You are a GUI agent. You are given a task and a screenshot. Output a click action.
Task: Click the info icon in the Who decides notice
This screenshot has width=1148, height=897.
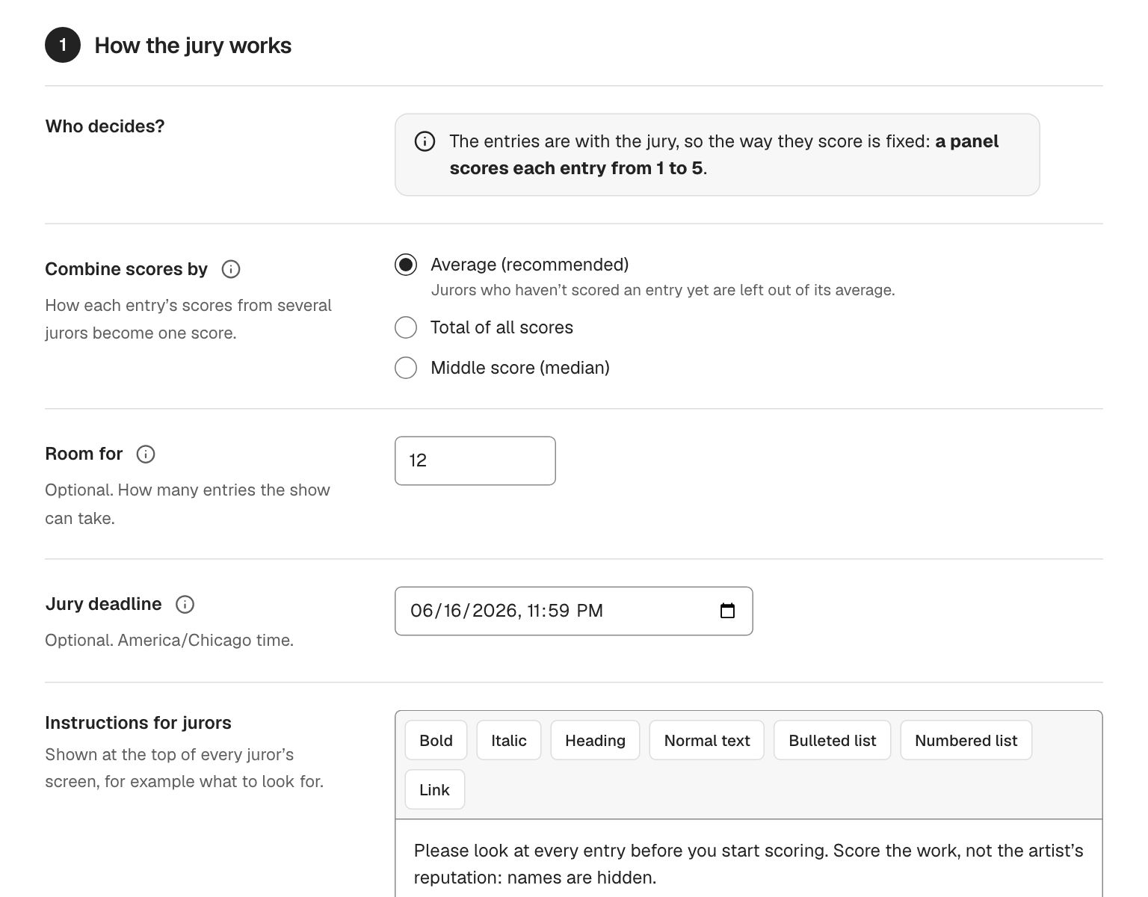point(425,141)
